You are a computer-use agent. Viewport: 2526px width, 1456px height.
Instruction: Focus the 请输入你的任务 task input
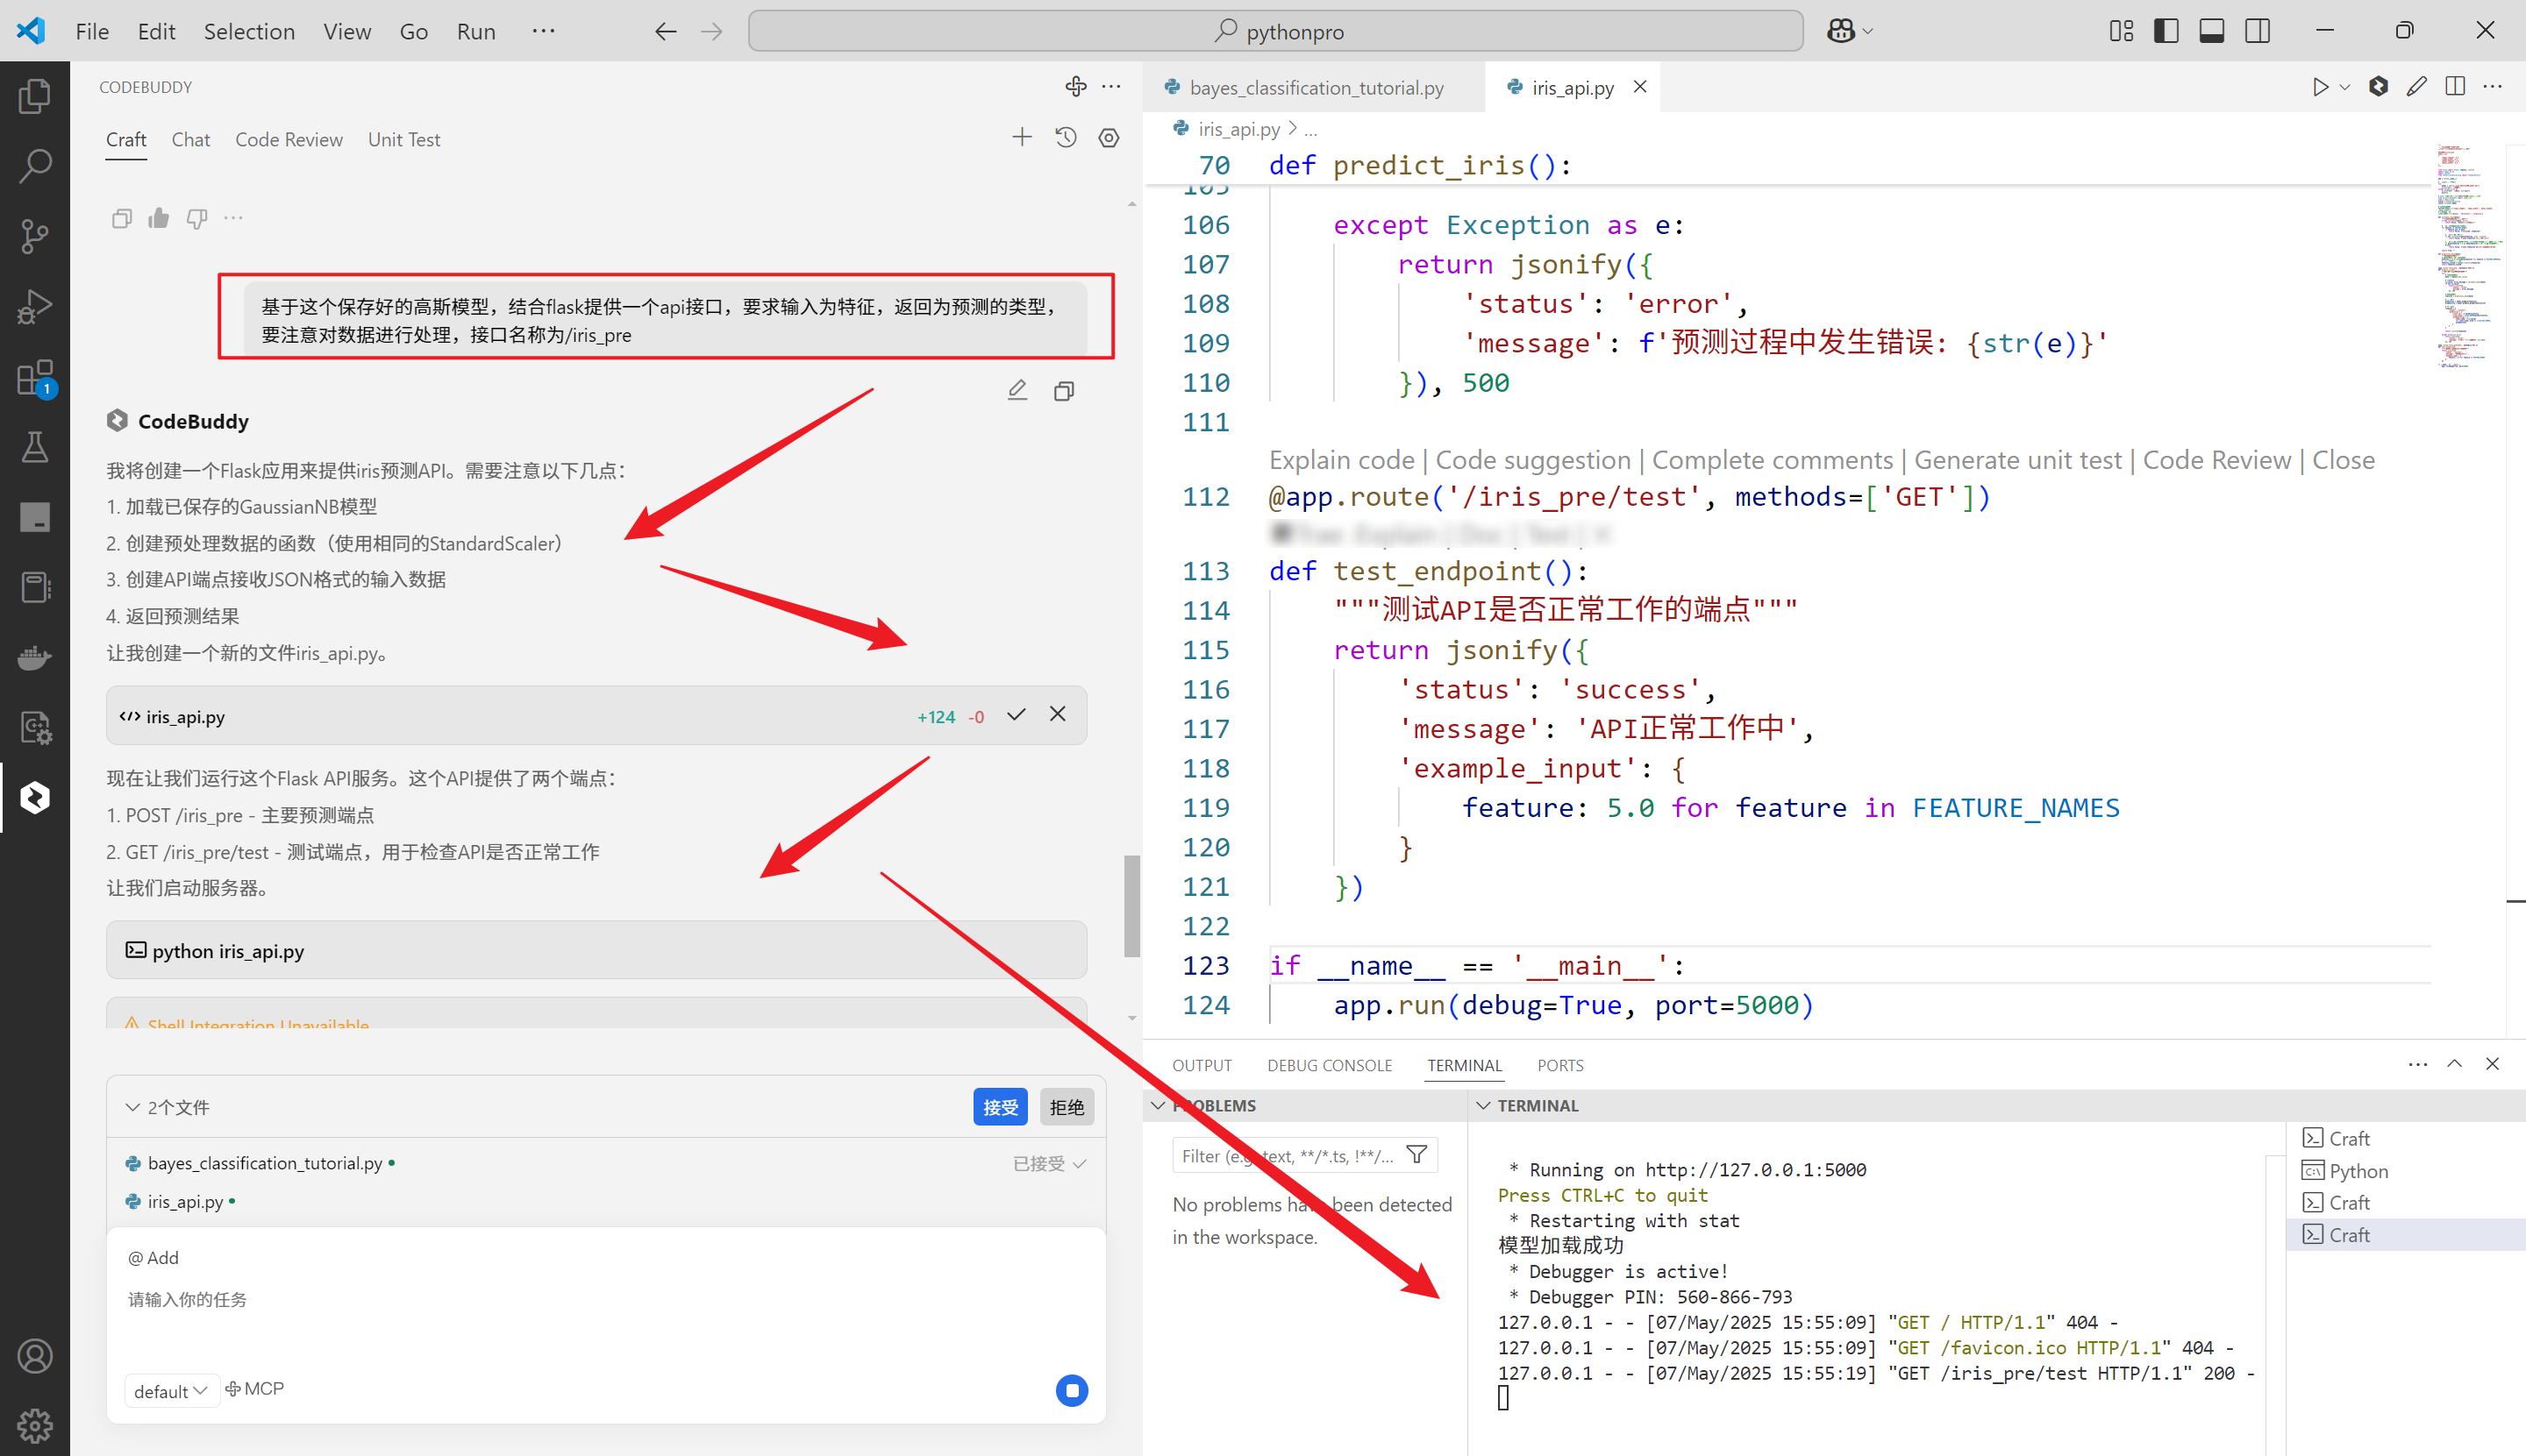[x=605, y=1300]
